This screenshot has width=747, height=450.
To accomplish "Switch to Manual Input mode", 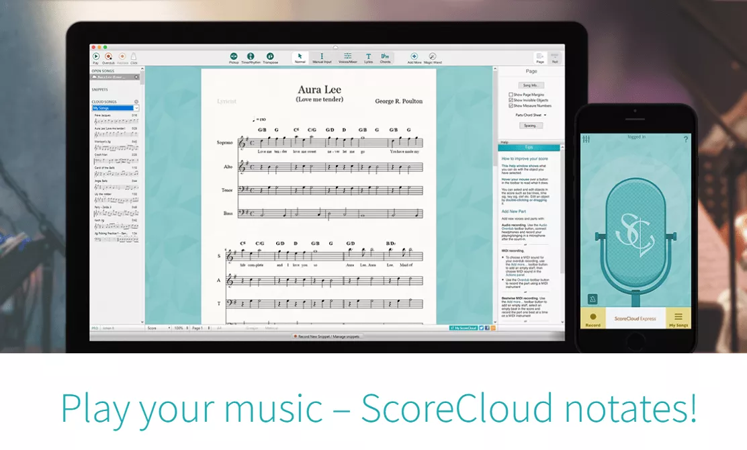I will [x=322, y=58].
